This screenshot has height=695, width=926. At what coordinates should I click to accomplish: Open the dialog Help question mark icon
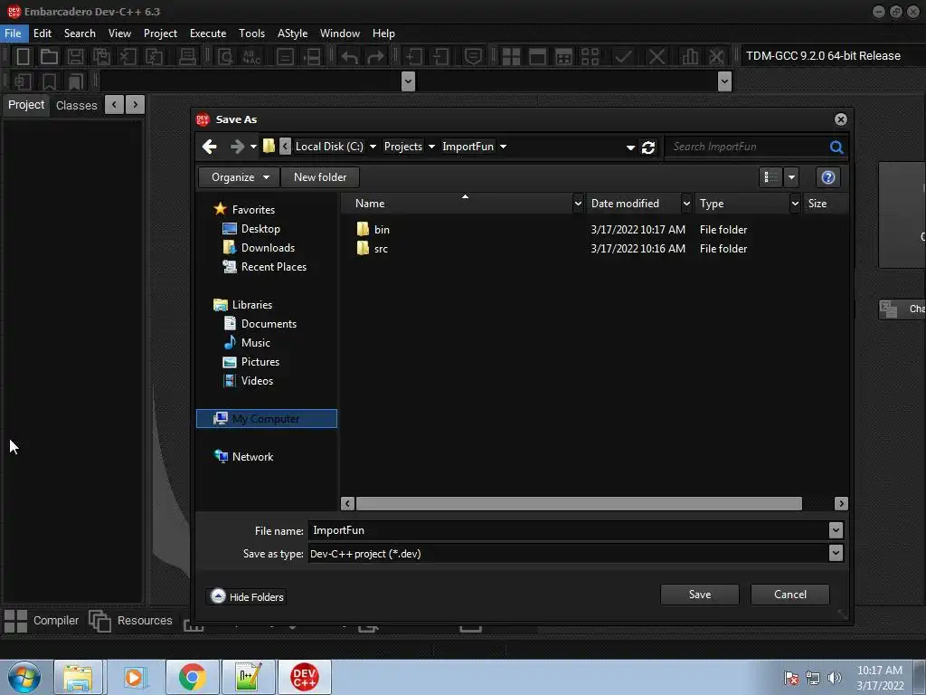(828, 177)
